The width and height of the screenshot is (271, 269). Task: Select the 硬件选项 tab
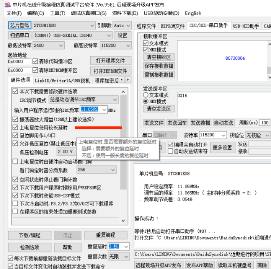(20, 80)
